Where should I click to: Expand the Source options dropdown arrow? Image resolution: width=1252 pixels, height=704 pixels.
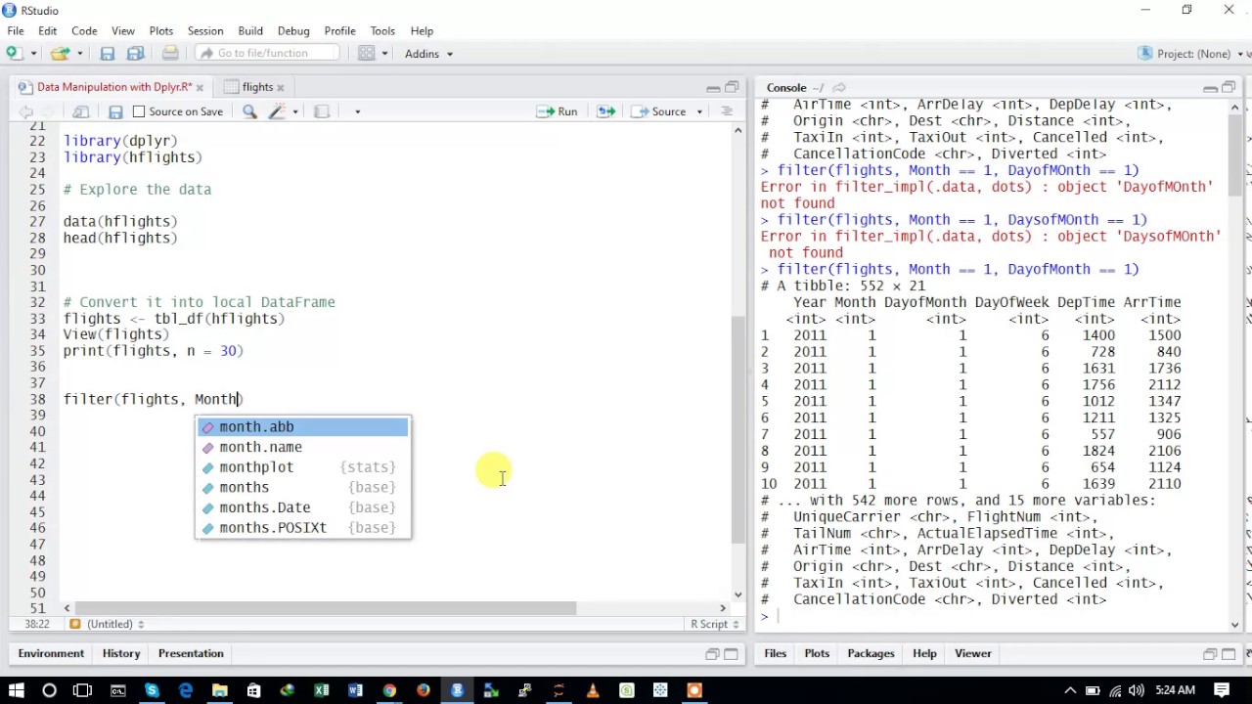[699, 111]
